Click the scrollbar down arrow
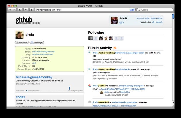The image size is (181, 118). click(173, 105)
